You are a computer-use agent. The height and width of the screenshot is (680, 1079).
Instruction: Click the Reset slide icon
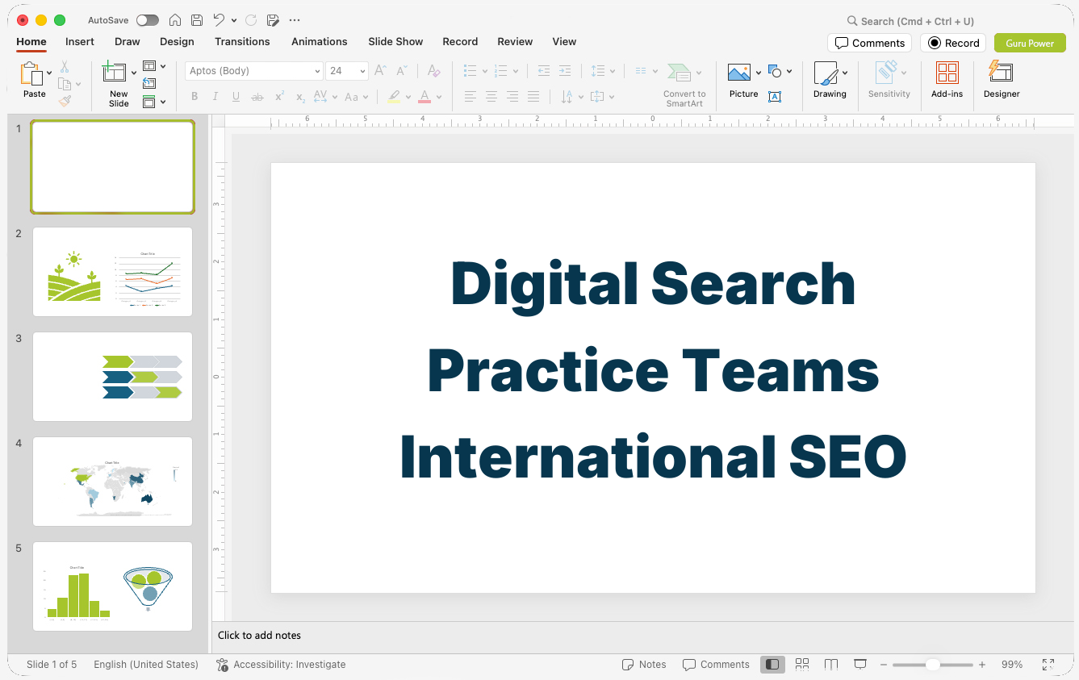(x=149, y=83)
